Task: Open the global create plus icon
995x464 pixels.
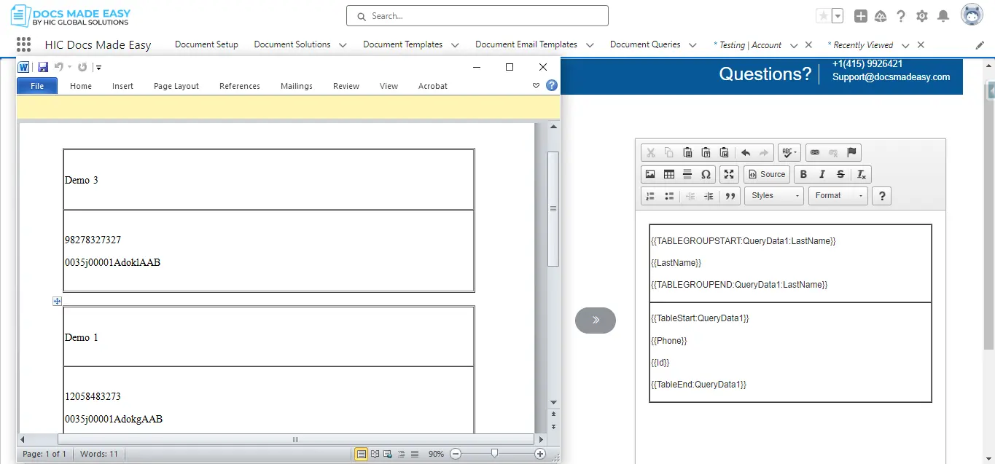Action: tap(861, 16)
